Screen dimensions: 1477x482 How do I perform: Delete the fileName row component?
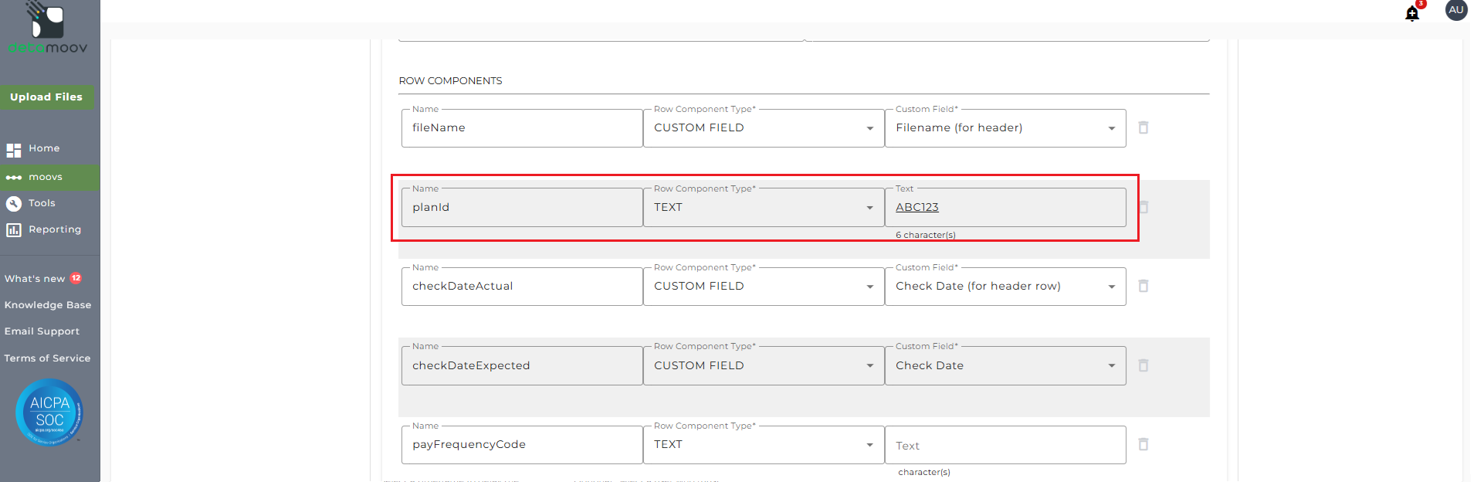[1143, 127]
